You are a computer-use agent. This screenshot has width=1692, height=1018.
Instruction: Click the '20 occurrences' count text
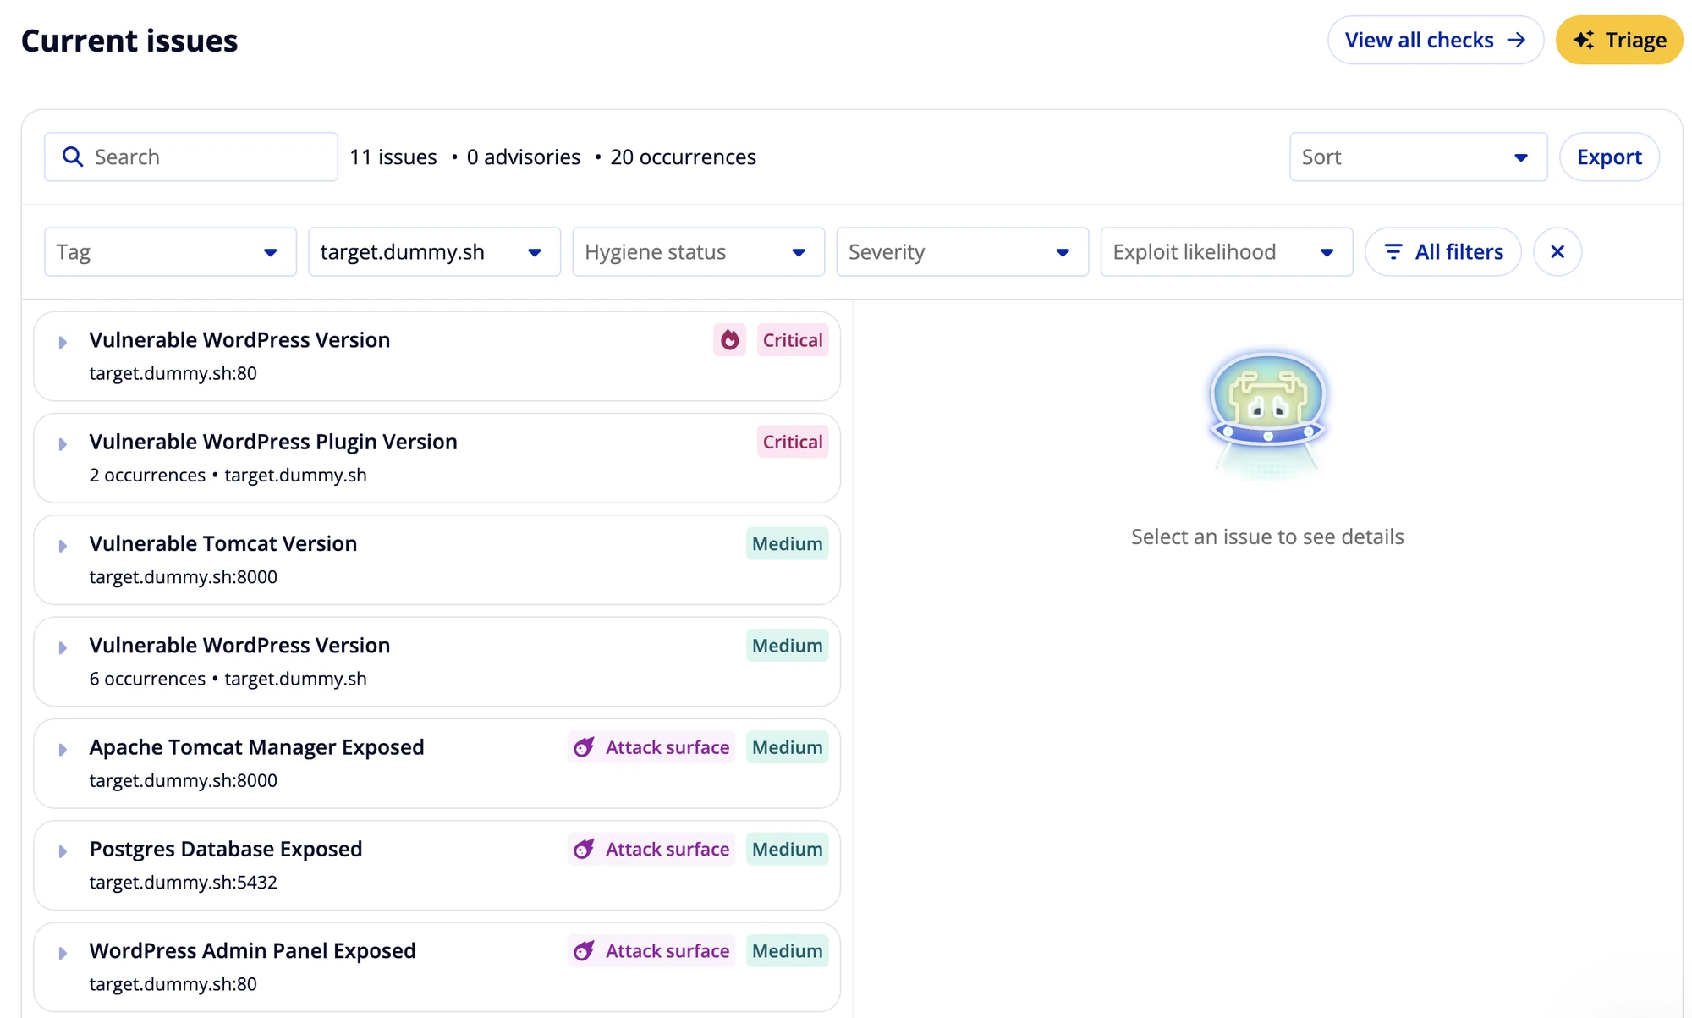coord(684,157)
